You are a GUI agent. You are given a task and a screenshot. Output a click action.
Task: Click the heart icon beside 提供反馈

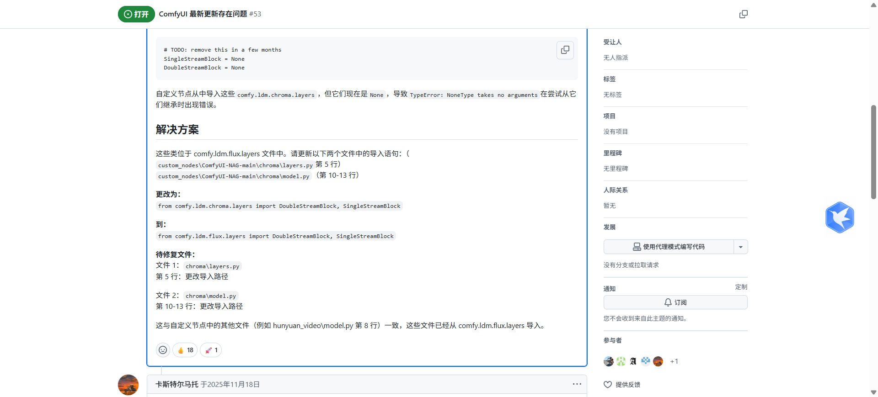coord(608,385)
